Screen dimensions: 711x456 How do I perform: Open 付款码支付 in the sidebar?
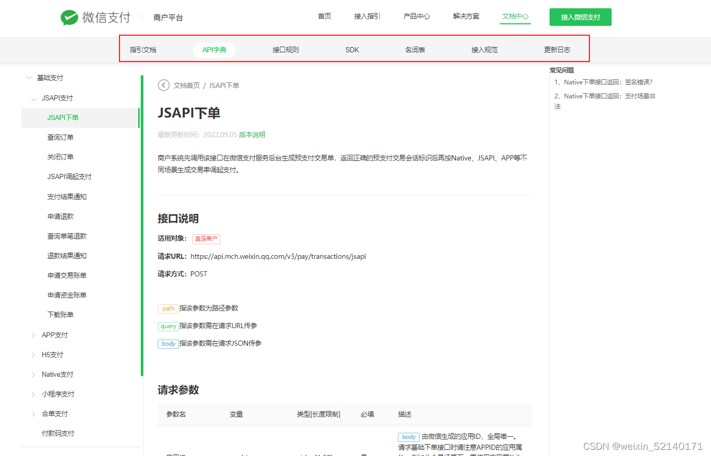point(58,433)
